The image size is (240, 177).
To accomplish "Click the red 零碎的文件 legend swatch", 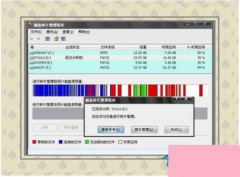I will [x=34, y=142].
